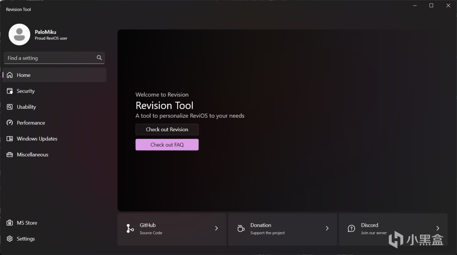Open the GitHub card chevron arrow

click(x=216, y=228)
